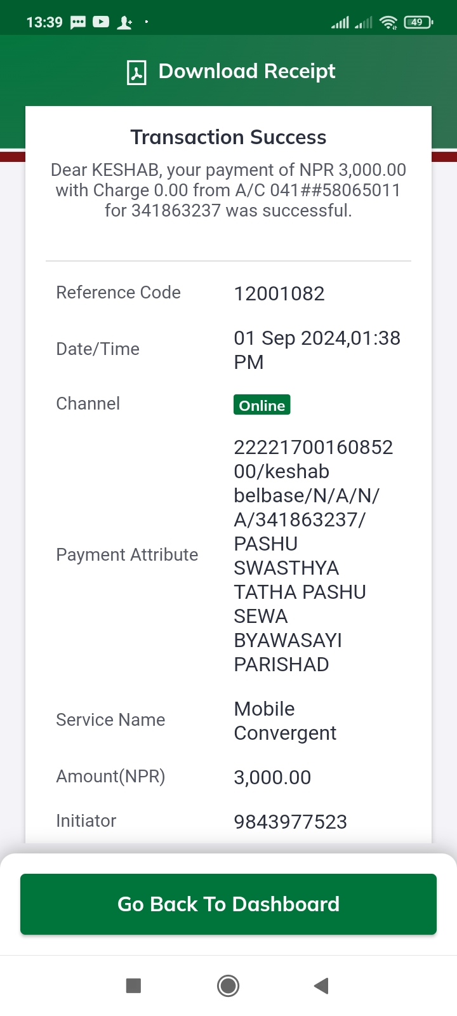Image resolution: width=457 pixels, height=1016 pixels.
Task: Tap Mobile Convergent service name
Action: point(285,721)
